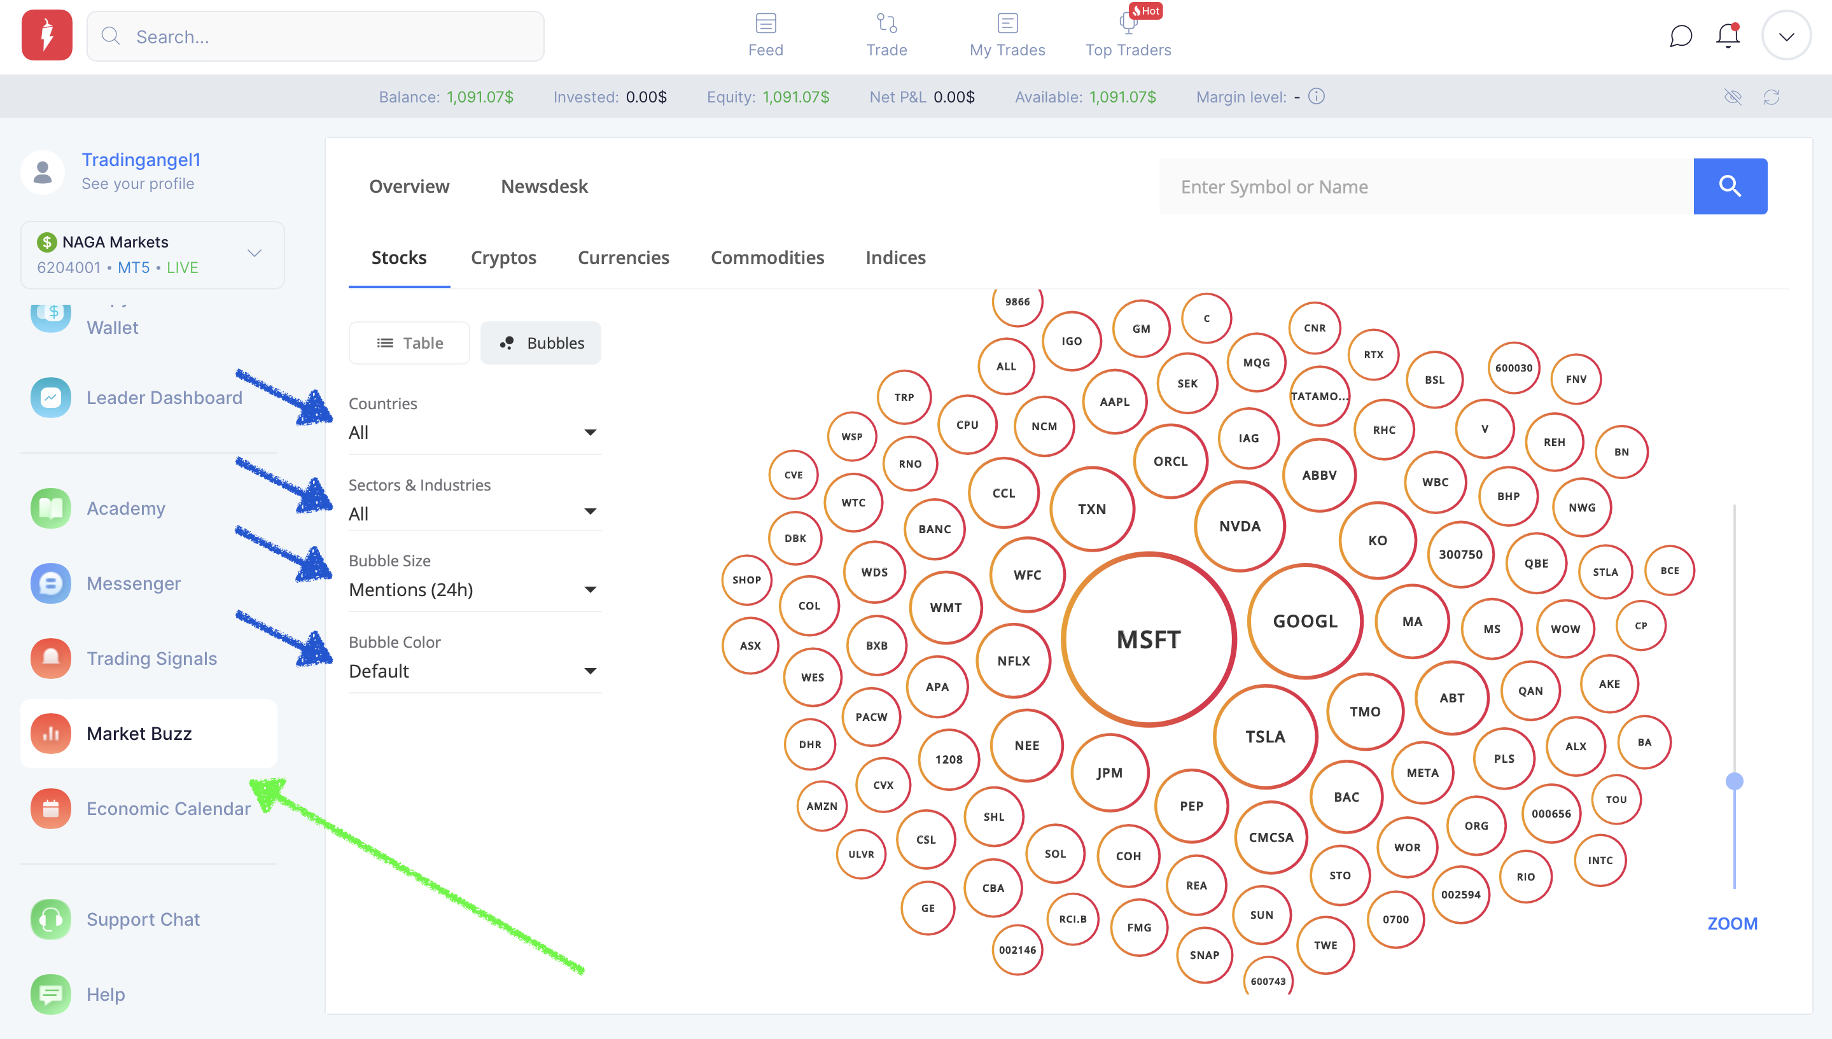Screen dimensions: 1832x1039
Task: Click the zoom slider handle
Action: 1734,781
